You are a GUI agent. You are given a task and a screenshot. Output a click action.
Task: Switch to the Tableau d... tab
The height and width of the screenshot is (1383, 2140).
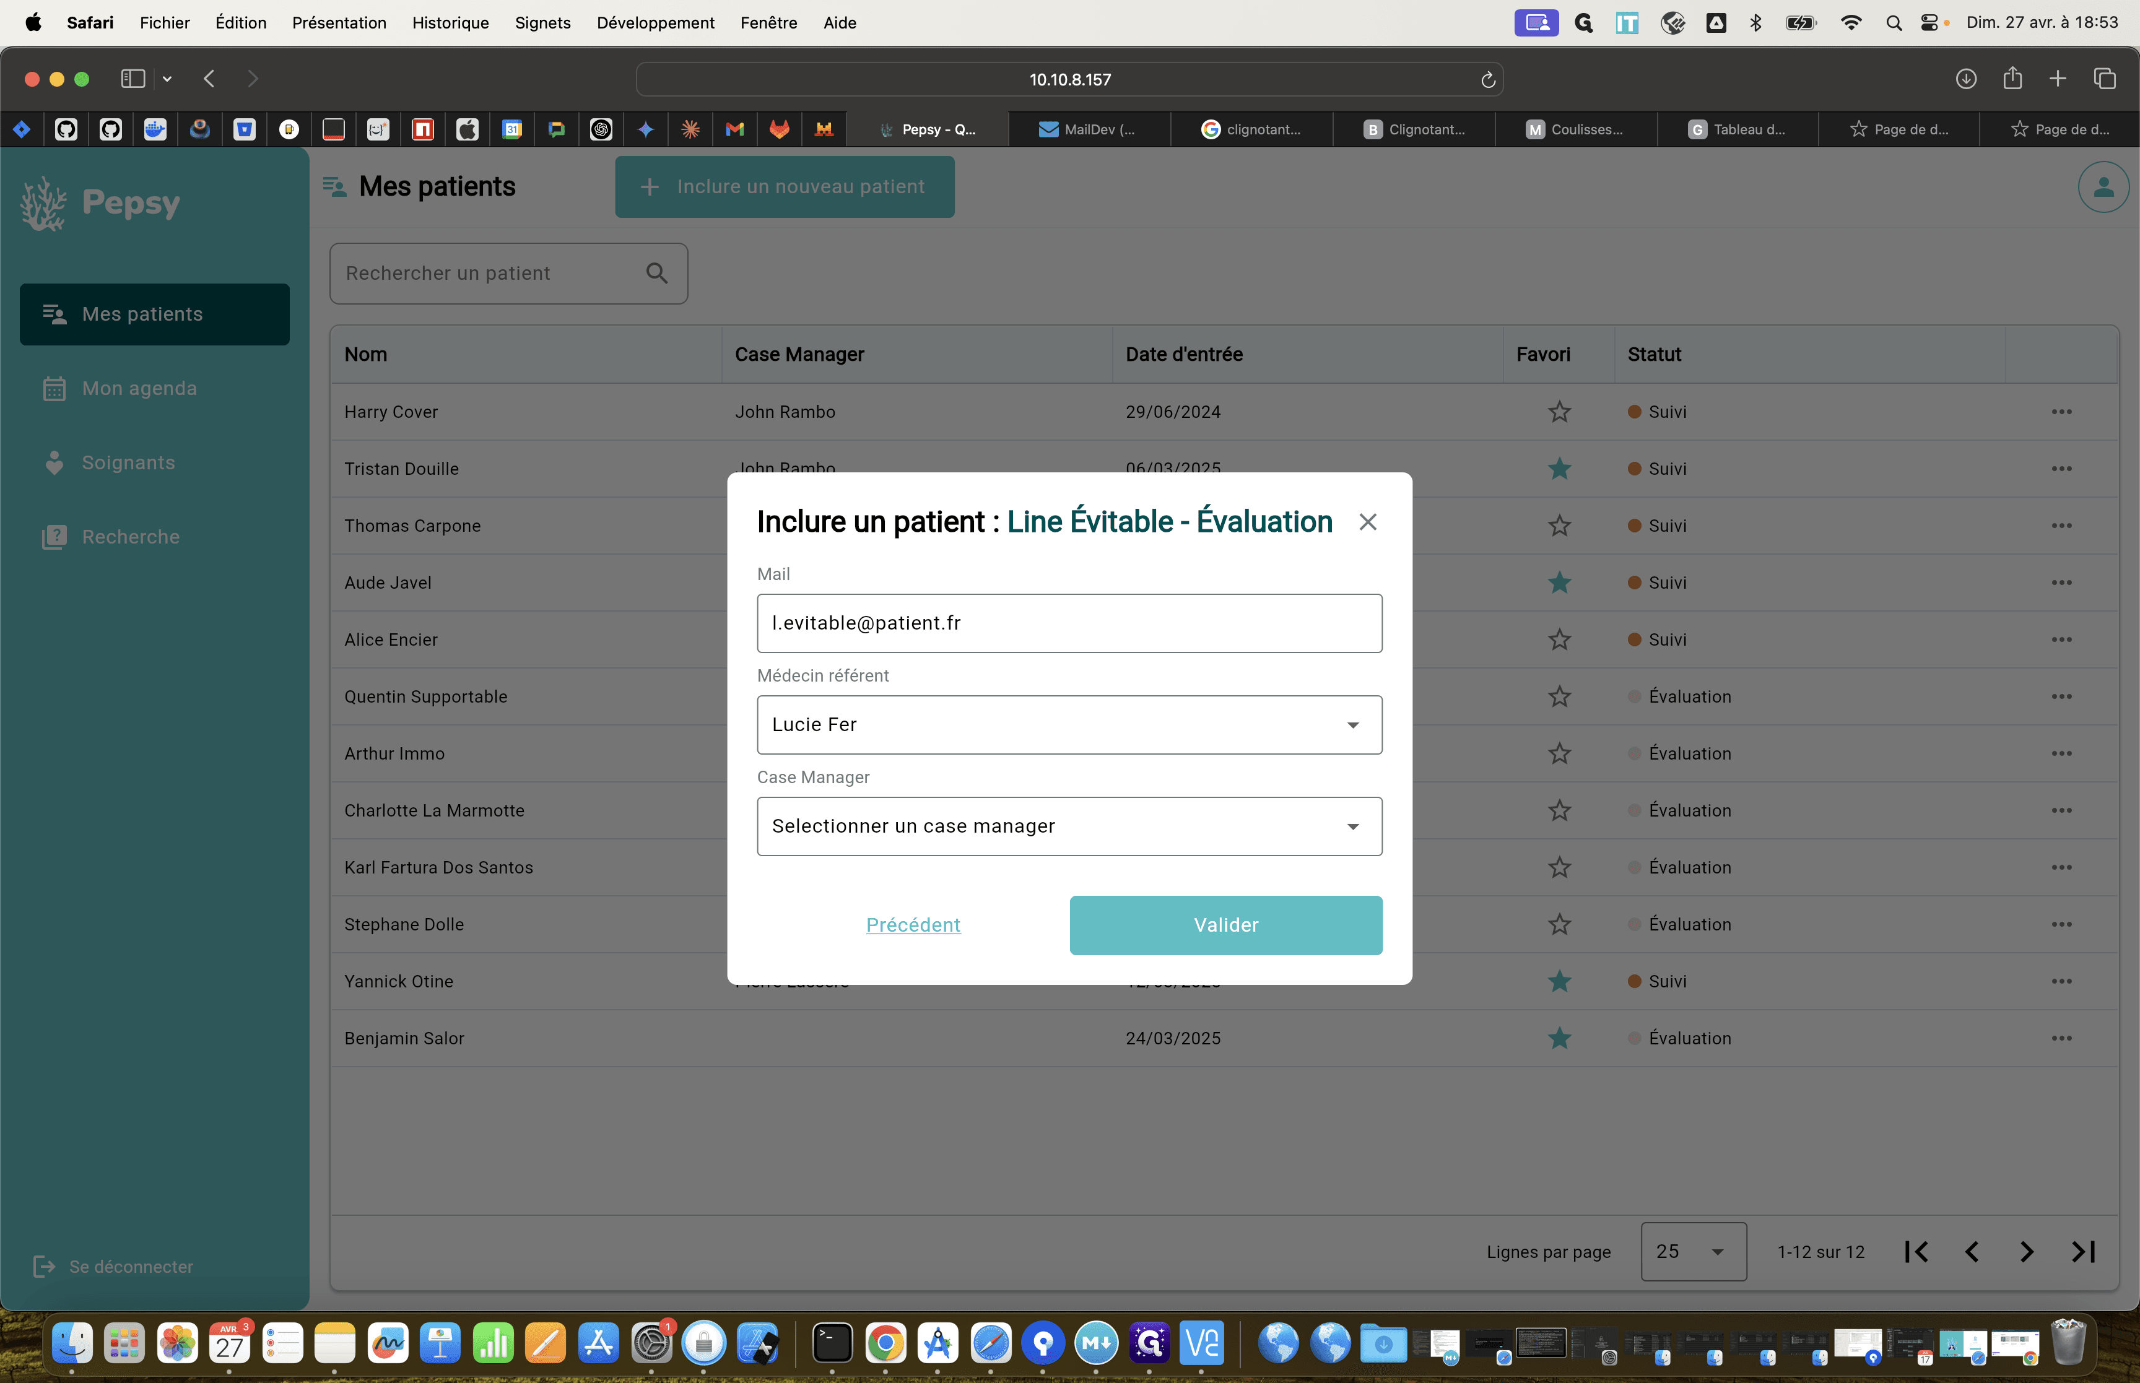[x=1737, y=129]
